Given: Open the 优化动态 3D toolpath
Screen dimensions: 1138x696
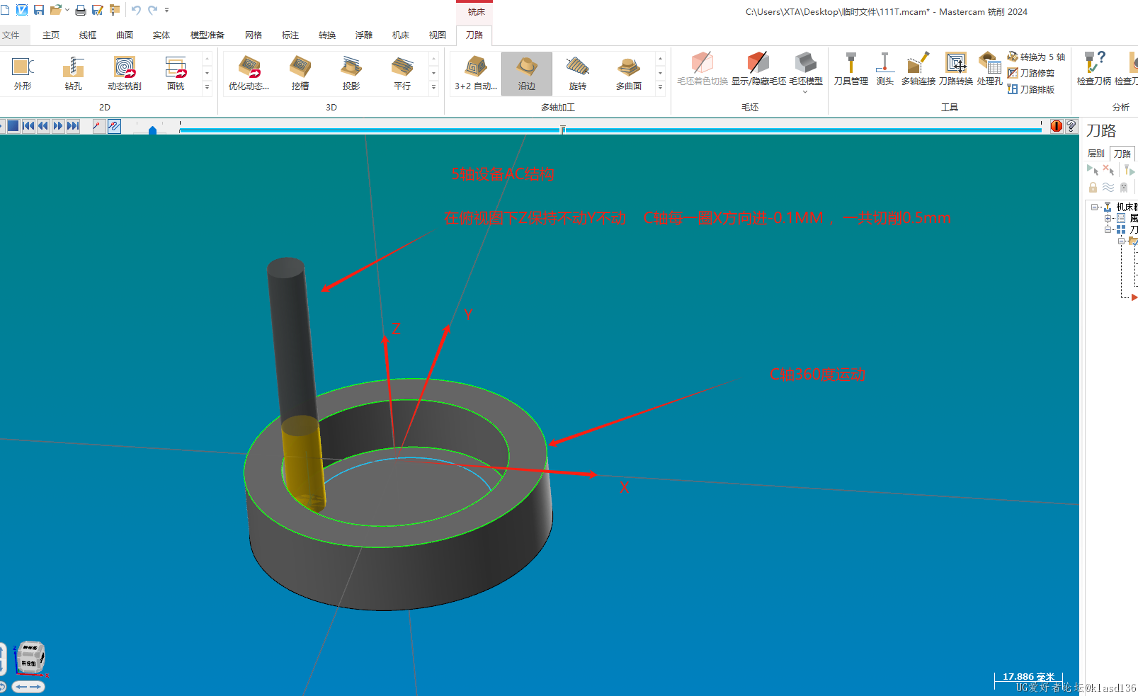Looking at the screenshot, I should [x=249, y=73].
